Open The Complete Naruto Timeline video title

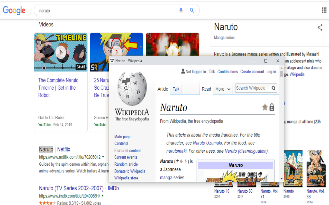(x=58, y=88)
